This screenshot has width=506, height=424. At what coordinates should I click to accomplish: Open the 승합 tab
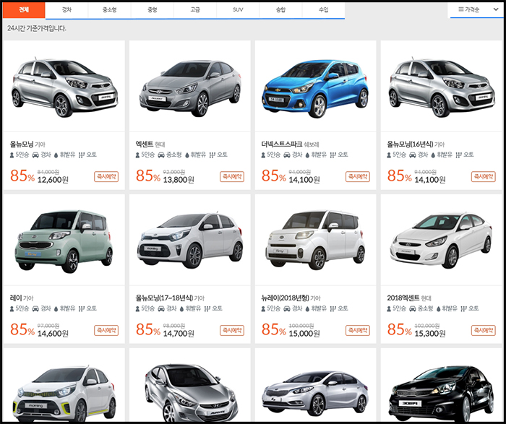(280, 10)
